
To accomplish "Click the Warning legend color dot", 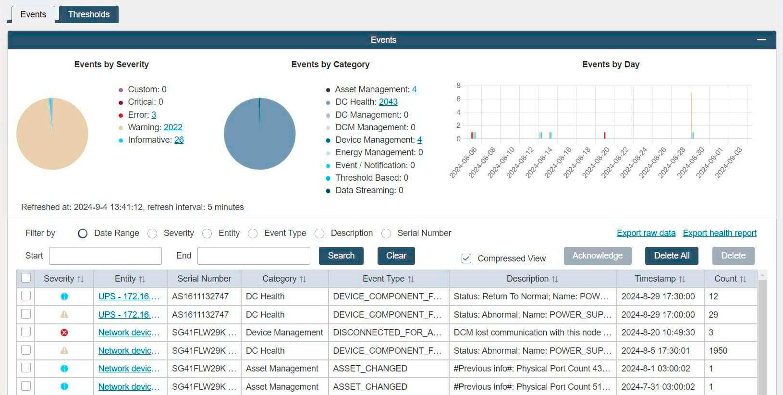I will tap(121, 128).
